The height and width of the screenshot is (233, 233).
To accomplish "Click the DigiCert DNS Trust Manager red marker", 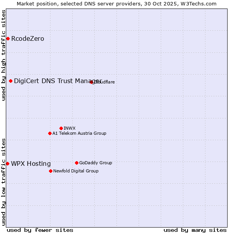I will [x=10, y=81].
